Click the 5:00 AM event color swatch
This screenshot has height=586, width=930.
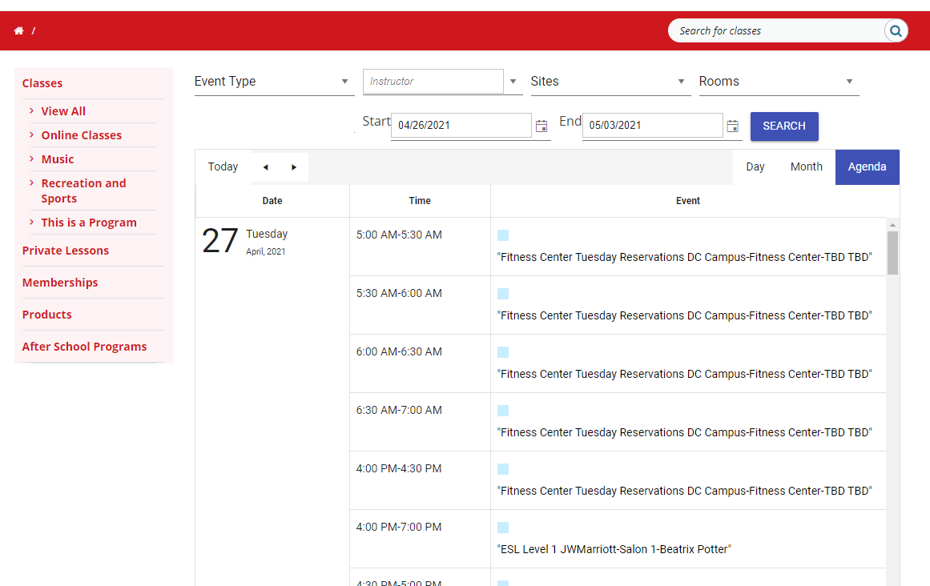(x=503, y=235)
